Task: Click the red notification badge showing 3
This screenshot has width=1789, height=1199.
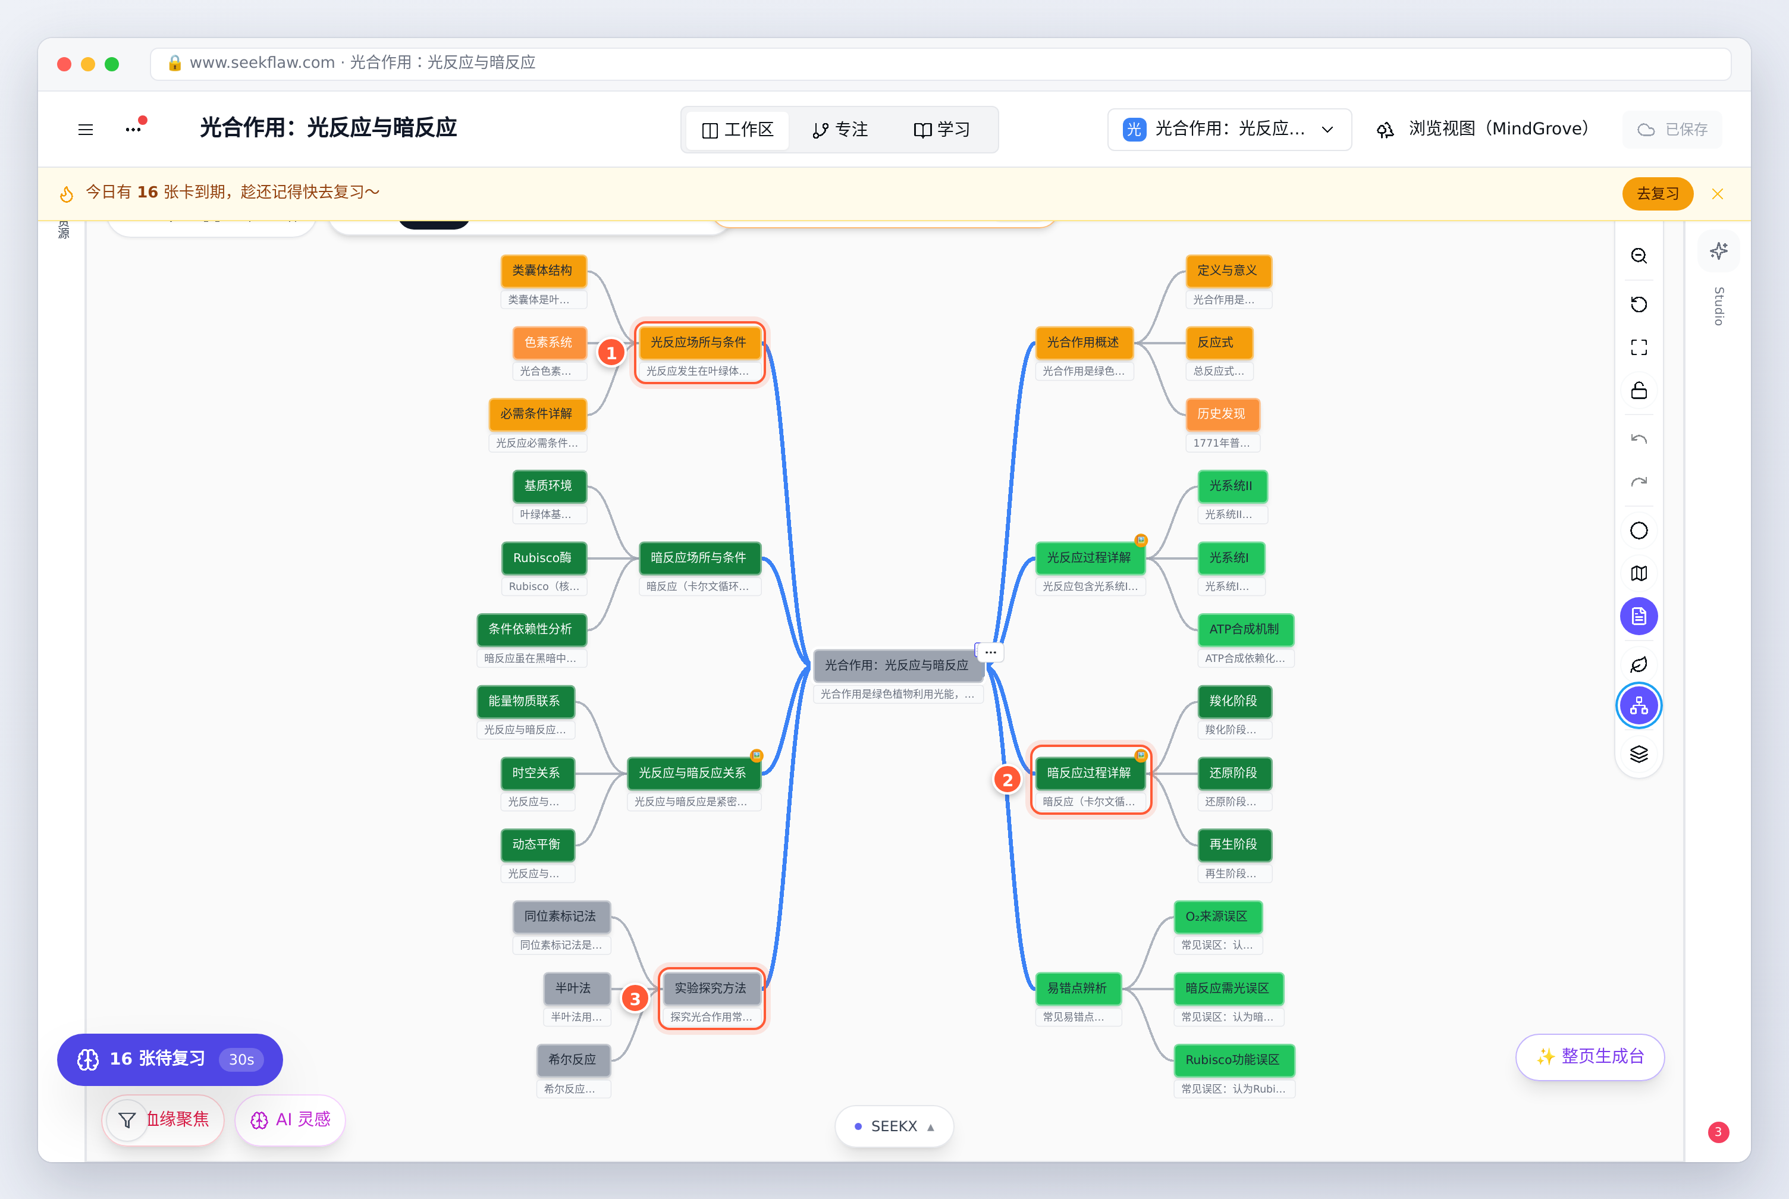Action: coord(1718,1132)
